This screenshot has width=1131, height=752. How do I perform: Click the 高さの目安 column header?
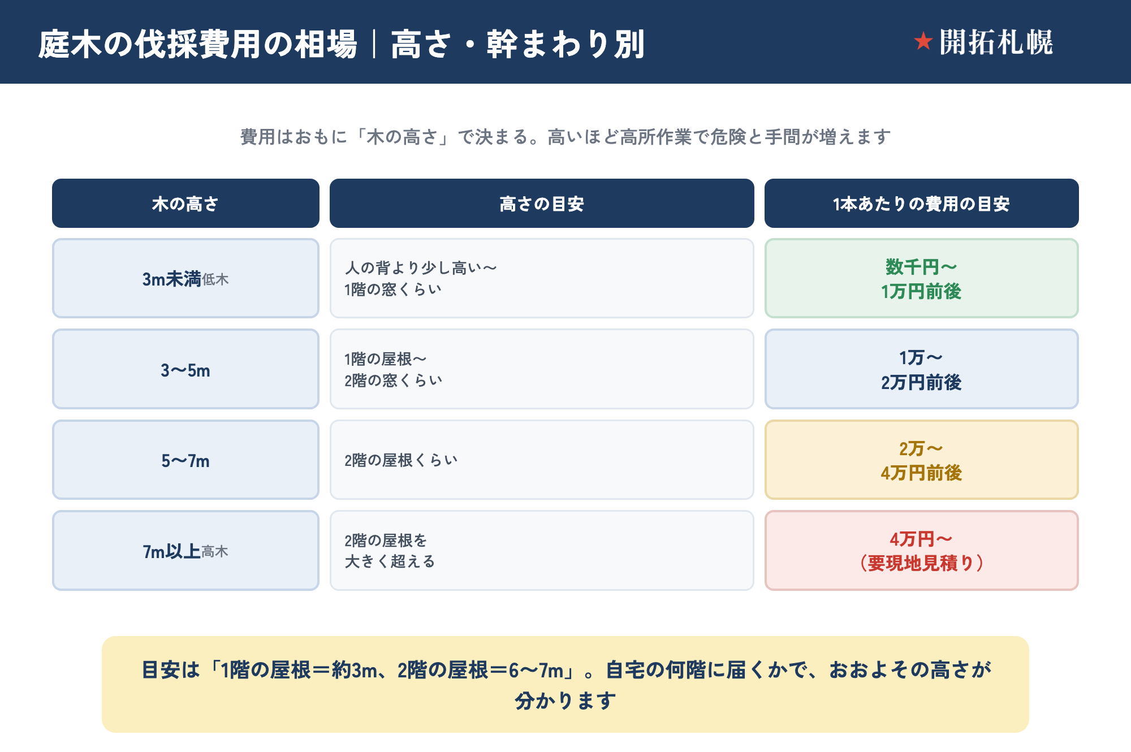click(542, 204)
